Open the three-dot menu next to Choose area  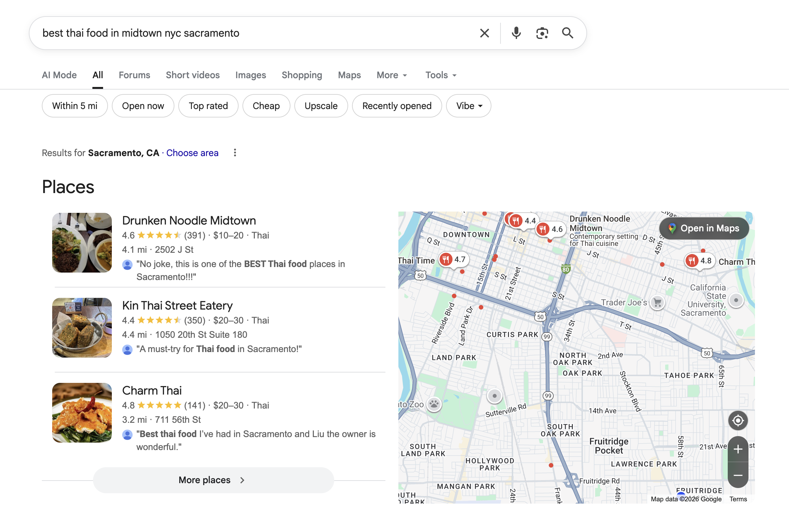(x=235, y=153)
